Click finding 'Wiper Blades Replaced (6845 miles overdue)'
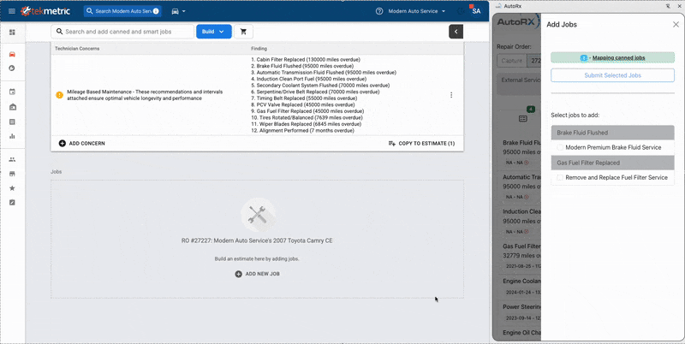This screenshot has height=344, width=685. (x=306, y=124)
